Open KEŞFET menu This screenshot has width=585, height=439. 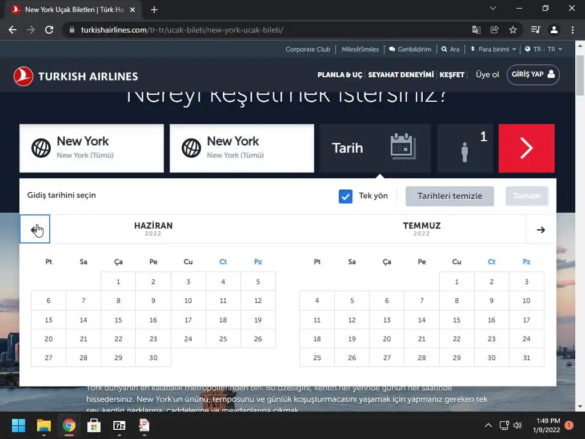(452, 75)
